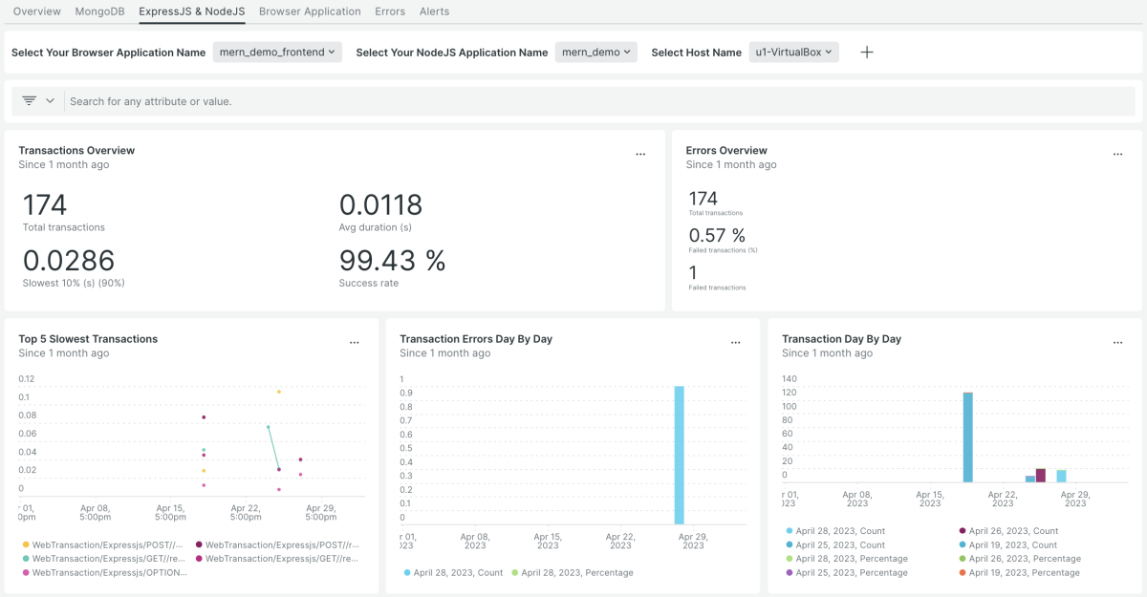Switch to the Browser Application tab
This screenshot has height=597, width=1147.
pyautogui.click(x=310, y=11)
